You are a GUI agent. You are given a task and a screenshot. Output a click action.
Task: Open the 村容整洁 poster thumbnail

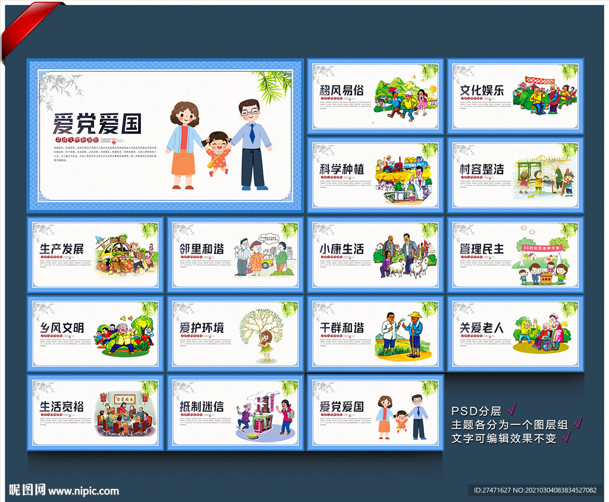point(516,175)
